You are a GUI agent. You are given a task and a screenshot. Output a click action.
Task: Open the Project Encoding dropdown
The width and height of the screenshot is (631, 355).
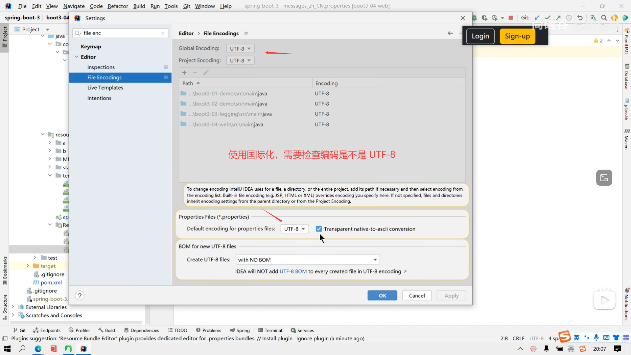(x=240, y=60)
